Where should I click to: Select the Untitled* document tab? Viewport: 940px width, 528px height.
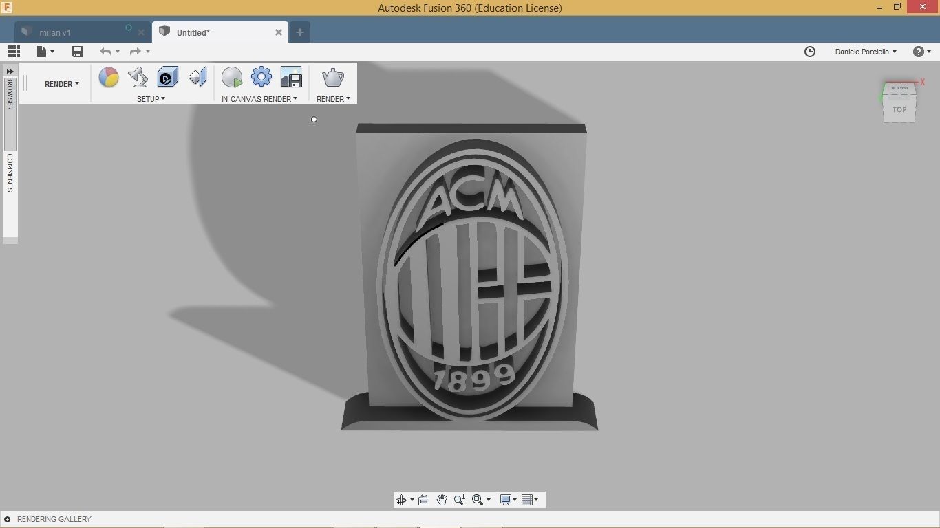[193, 32]
